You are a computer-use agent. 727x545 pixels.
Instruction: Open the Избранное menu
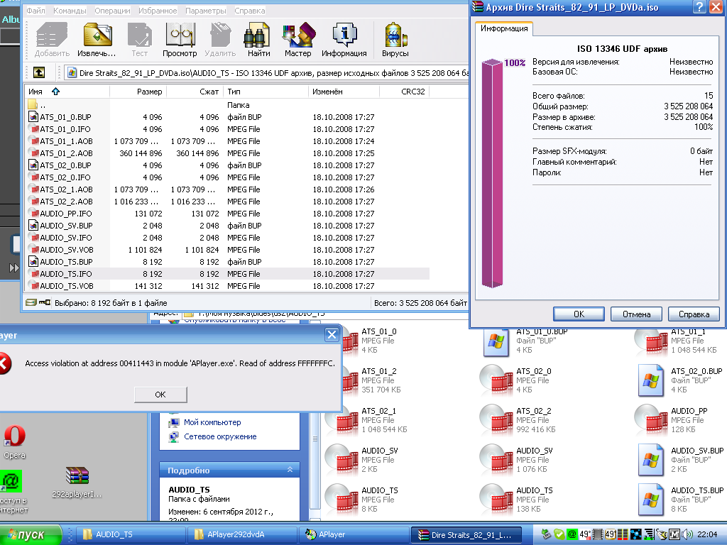[x=158, y=11]
